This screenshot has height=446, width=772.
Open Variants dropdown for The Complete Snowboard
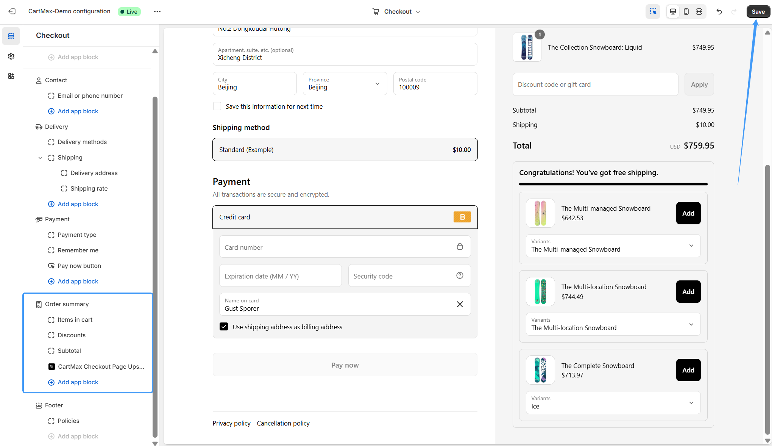(613, 402)
